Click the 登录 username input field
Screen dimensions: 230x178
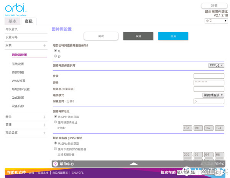pyautogui.click(x=209, y=76)
